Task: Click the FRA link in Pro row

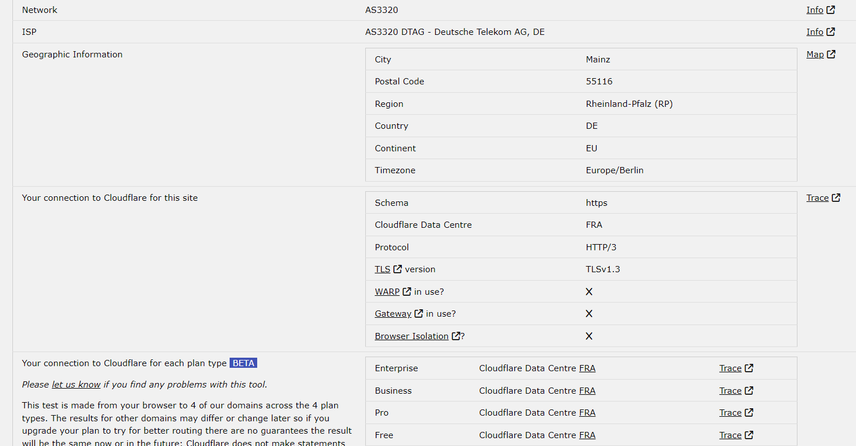Action: tap(587, 413)
